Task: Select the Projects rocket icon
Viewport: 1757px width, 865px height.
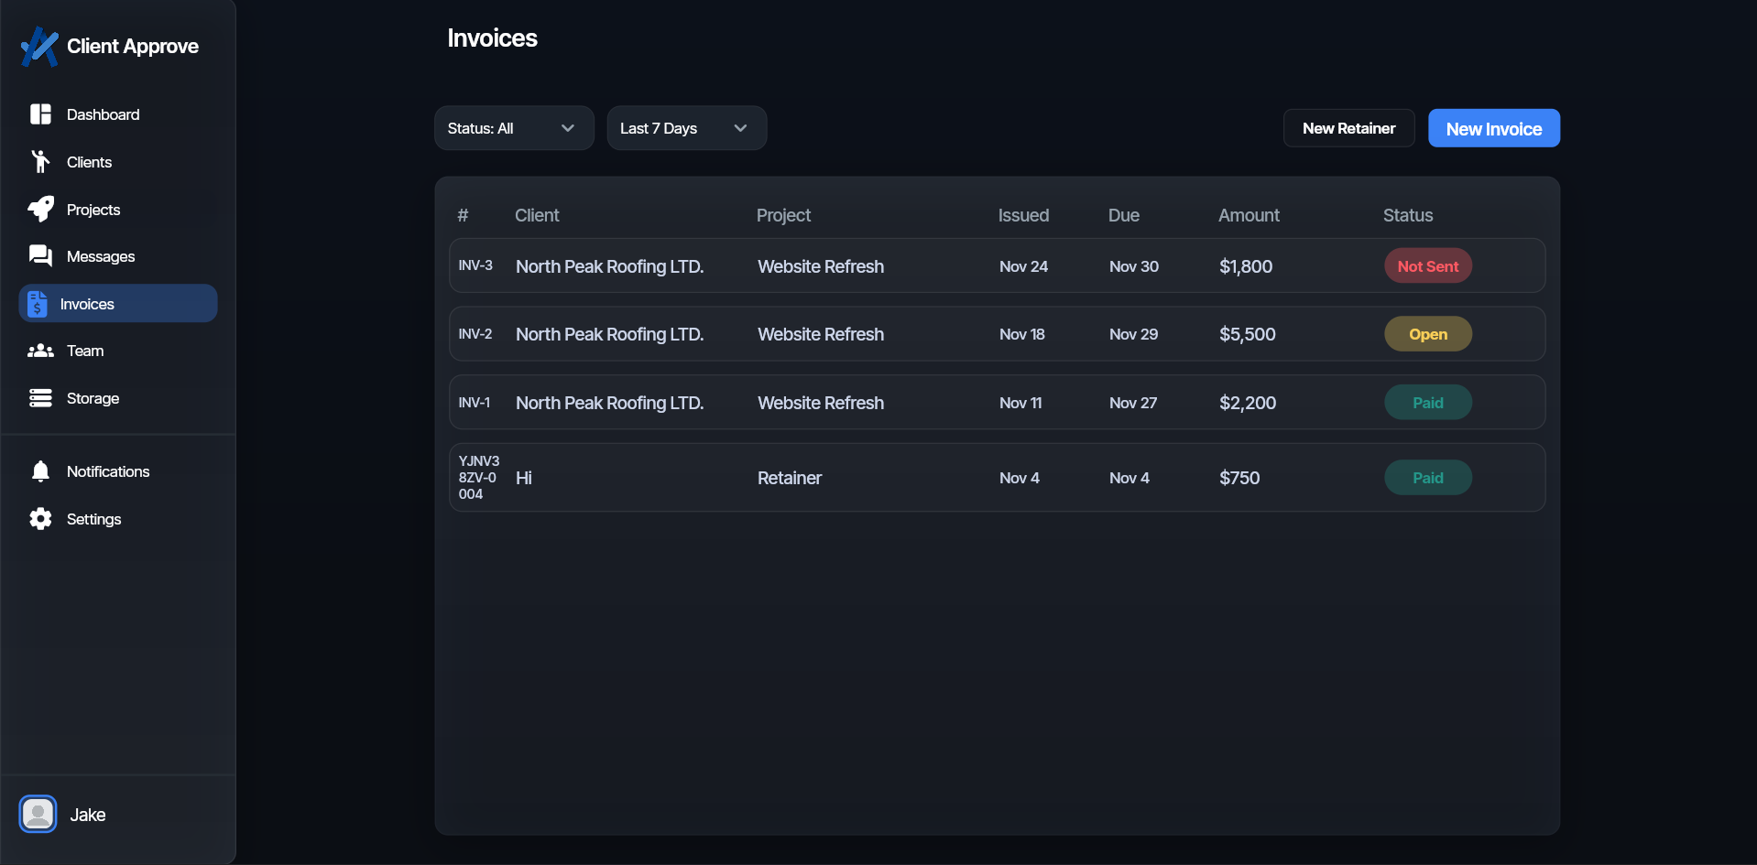Action: (40, 210)
